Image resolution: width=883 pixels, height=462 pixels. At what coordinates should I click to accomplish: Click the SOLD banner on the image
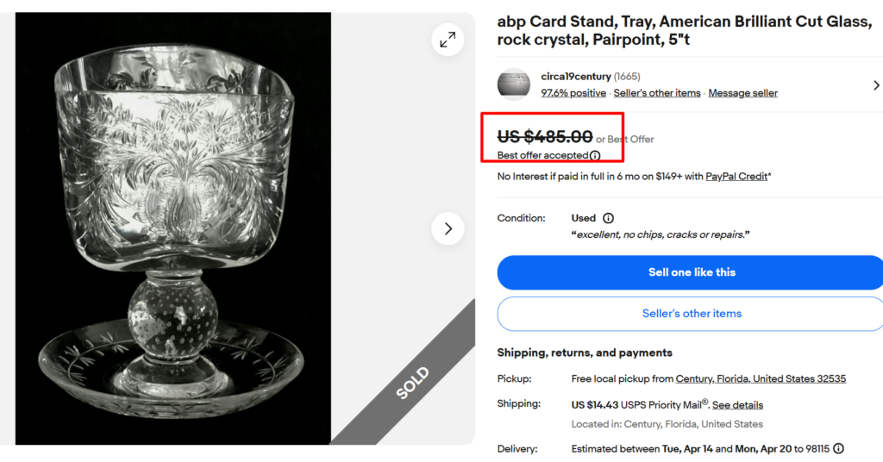point(412,384)
